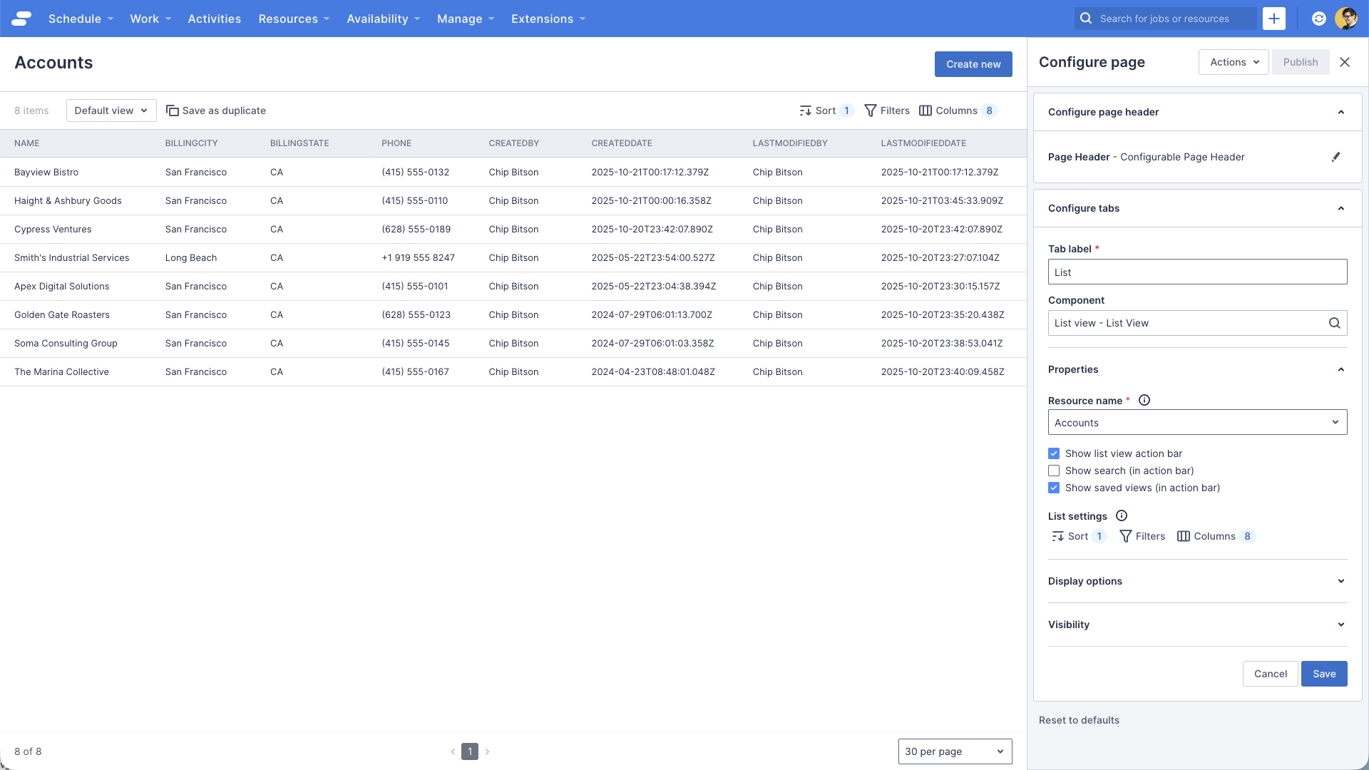Viewport: 1369px width, 770px height.
Task: Click inside the Tab label input field
Action: pos(1197,272)
